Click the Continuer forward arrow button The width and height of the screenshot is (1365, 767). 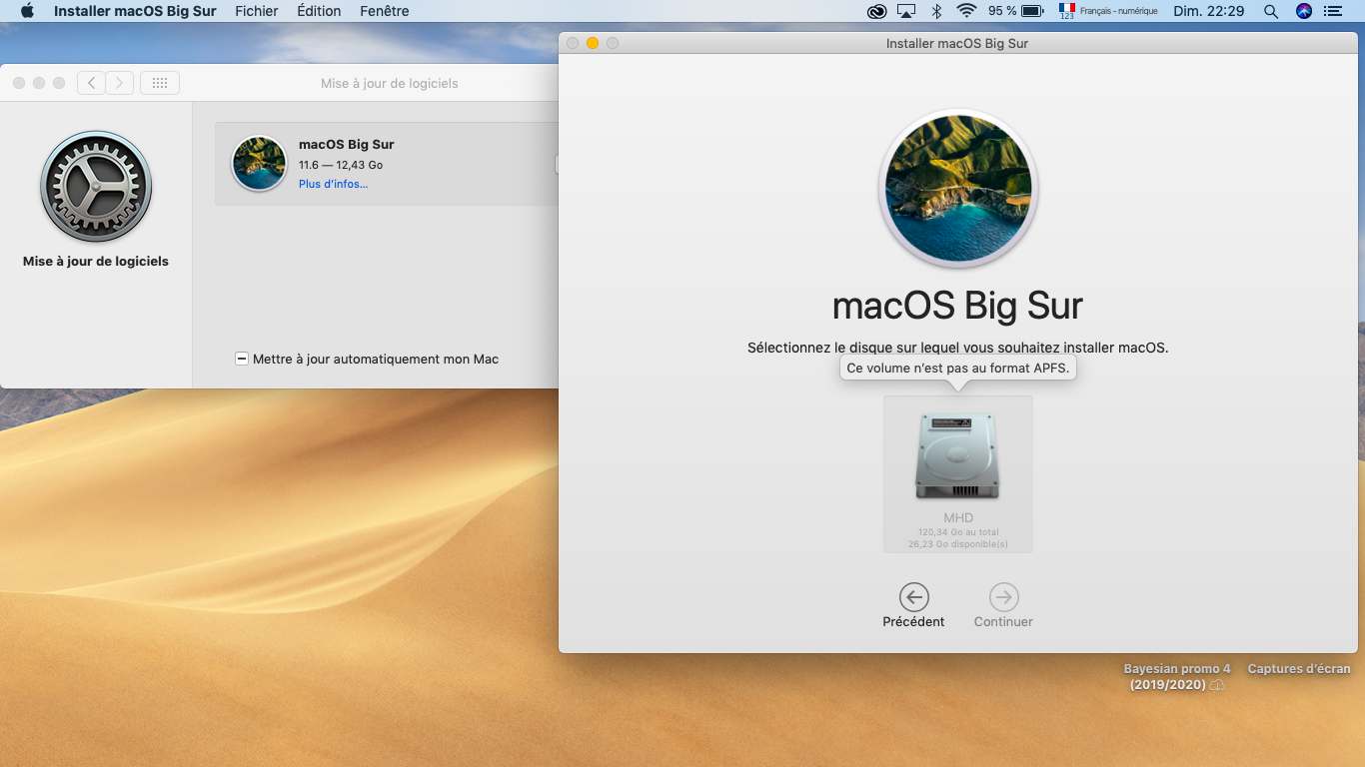coord(1003,597)
